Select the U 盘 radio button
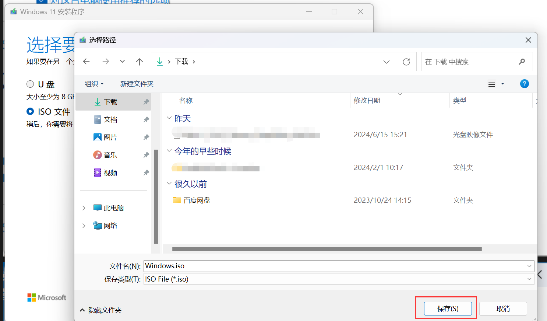The image size is (547, 321). click(x=30, y=84)
